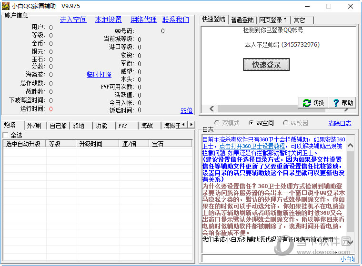Switch to the 自己船 tab
362x266 pixels.
coord(58,126)
